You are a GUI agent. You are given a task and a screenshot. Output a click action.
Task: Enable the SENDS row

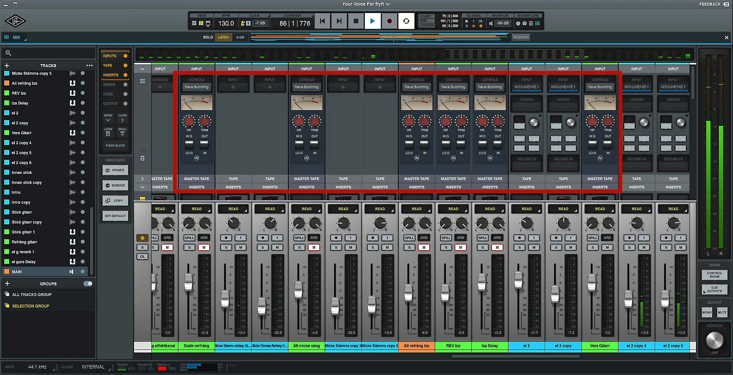(125, 85)
